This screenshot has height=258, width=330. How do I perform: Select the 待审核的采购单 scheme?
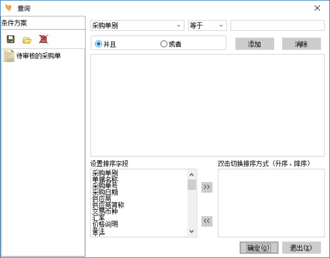[x=38, y=56]
